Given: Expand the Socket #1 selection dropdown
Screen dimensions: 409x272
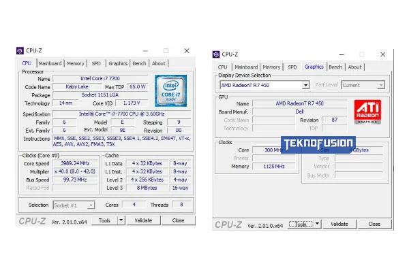Looking at the screenshot, I should pyautogui.click(x=91, y=205).
